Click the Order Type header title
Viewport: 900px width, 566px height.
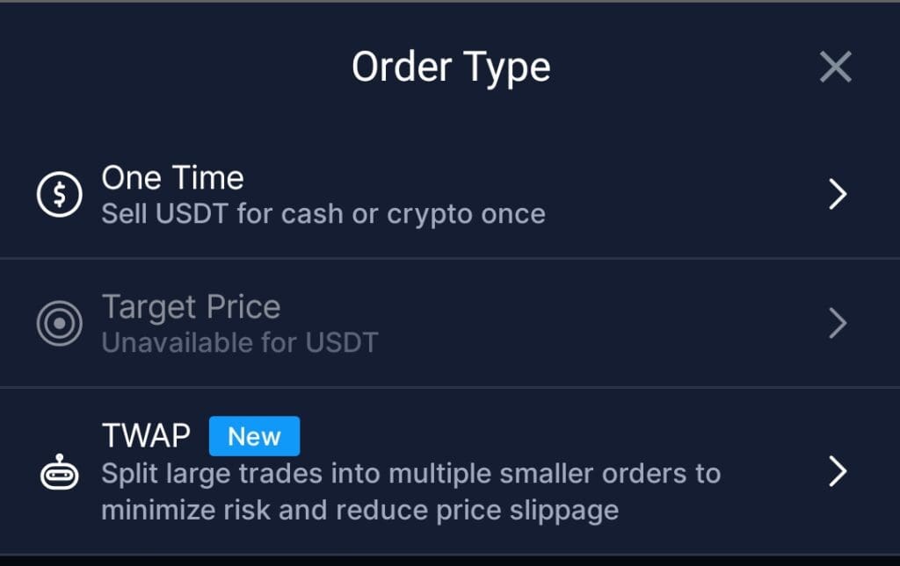pos(451,68)
